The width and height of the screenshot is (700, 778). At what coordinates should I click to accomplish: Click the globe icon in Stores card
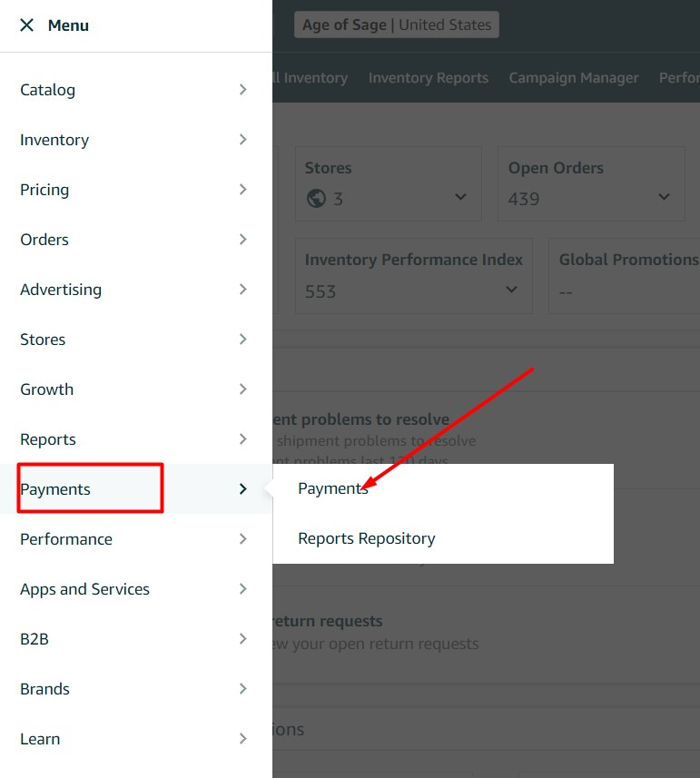tap(316, 198)
